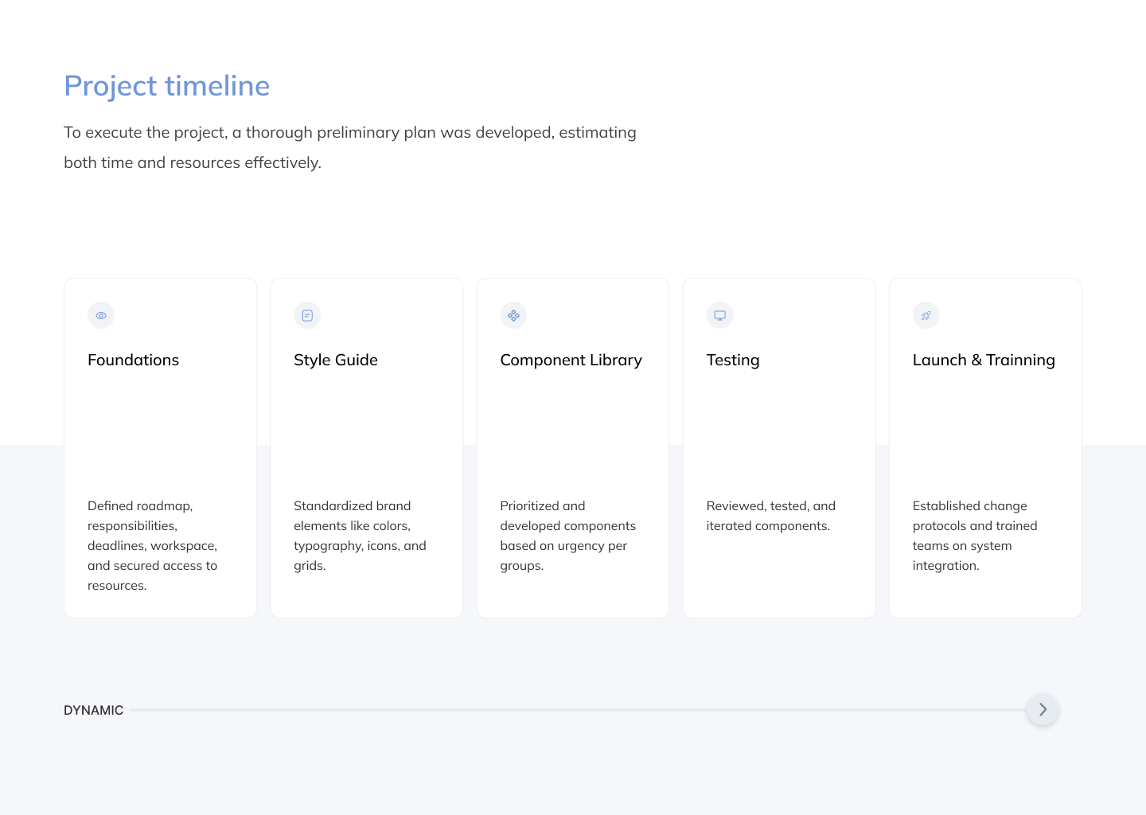Open the Testing card title
1146x815 pixels.
[x=732, y=360]
